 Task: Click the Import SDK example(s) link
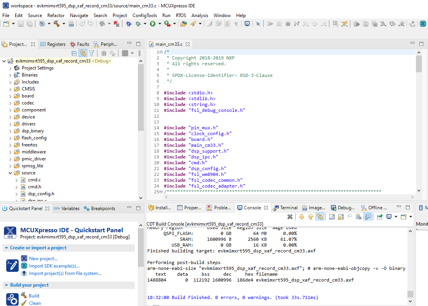pos(54,266)
